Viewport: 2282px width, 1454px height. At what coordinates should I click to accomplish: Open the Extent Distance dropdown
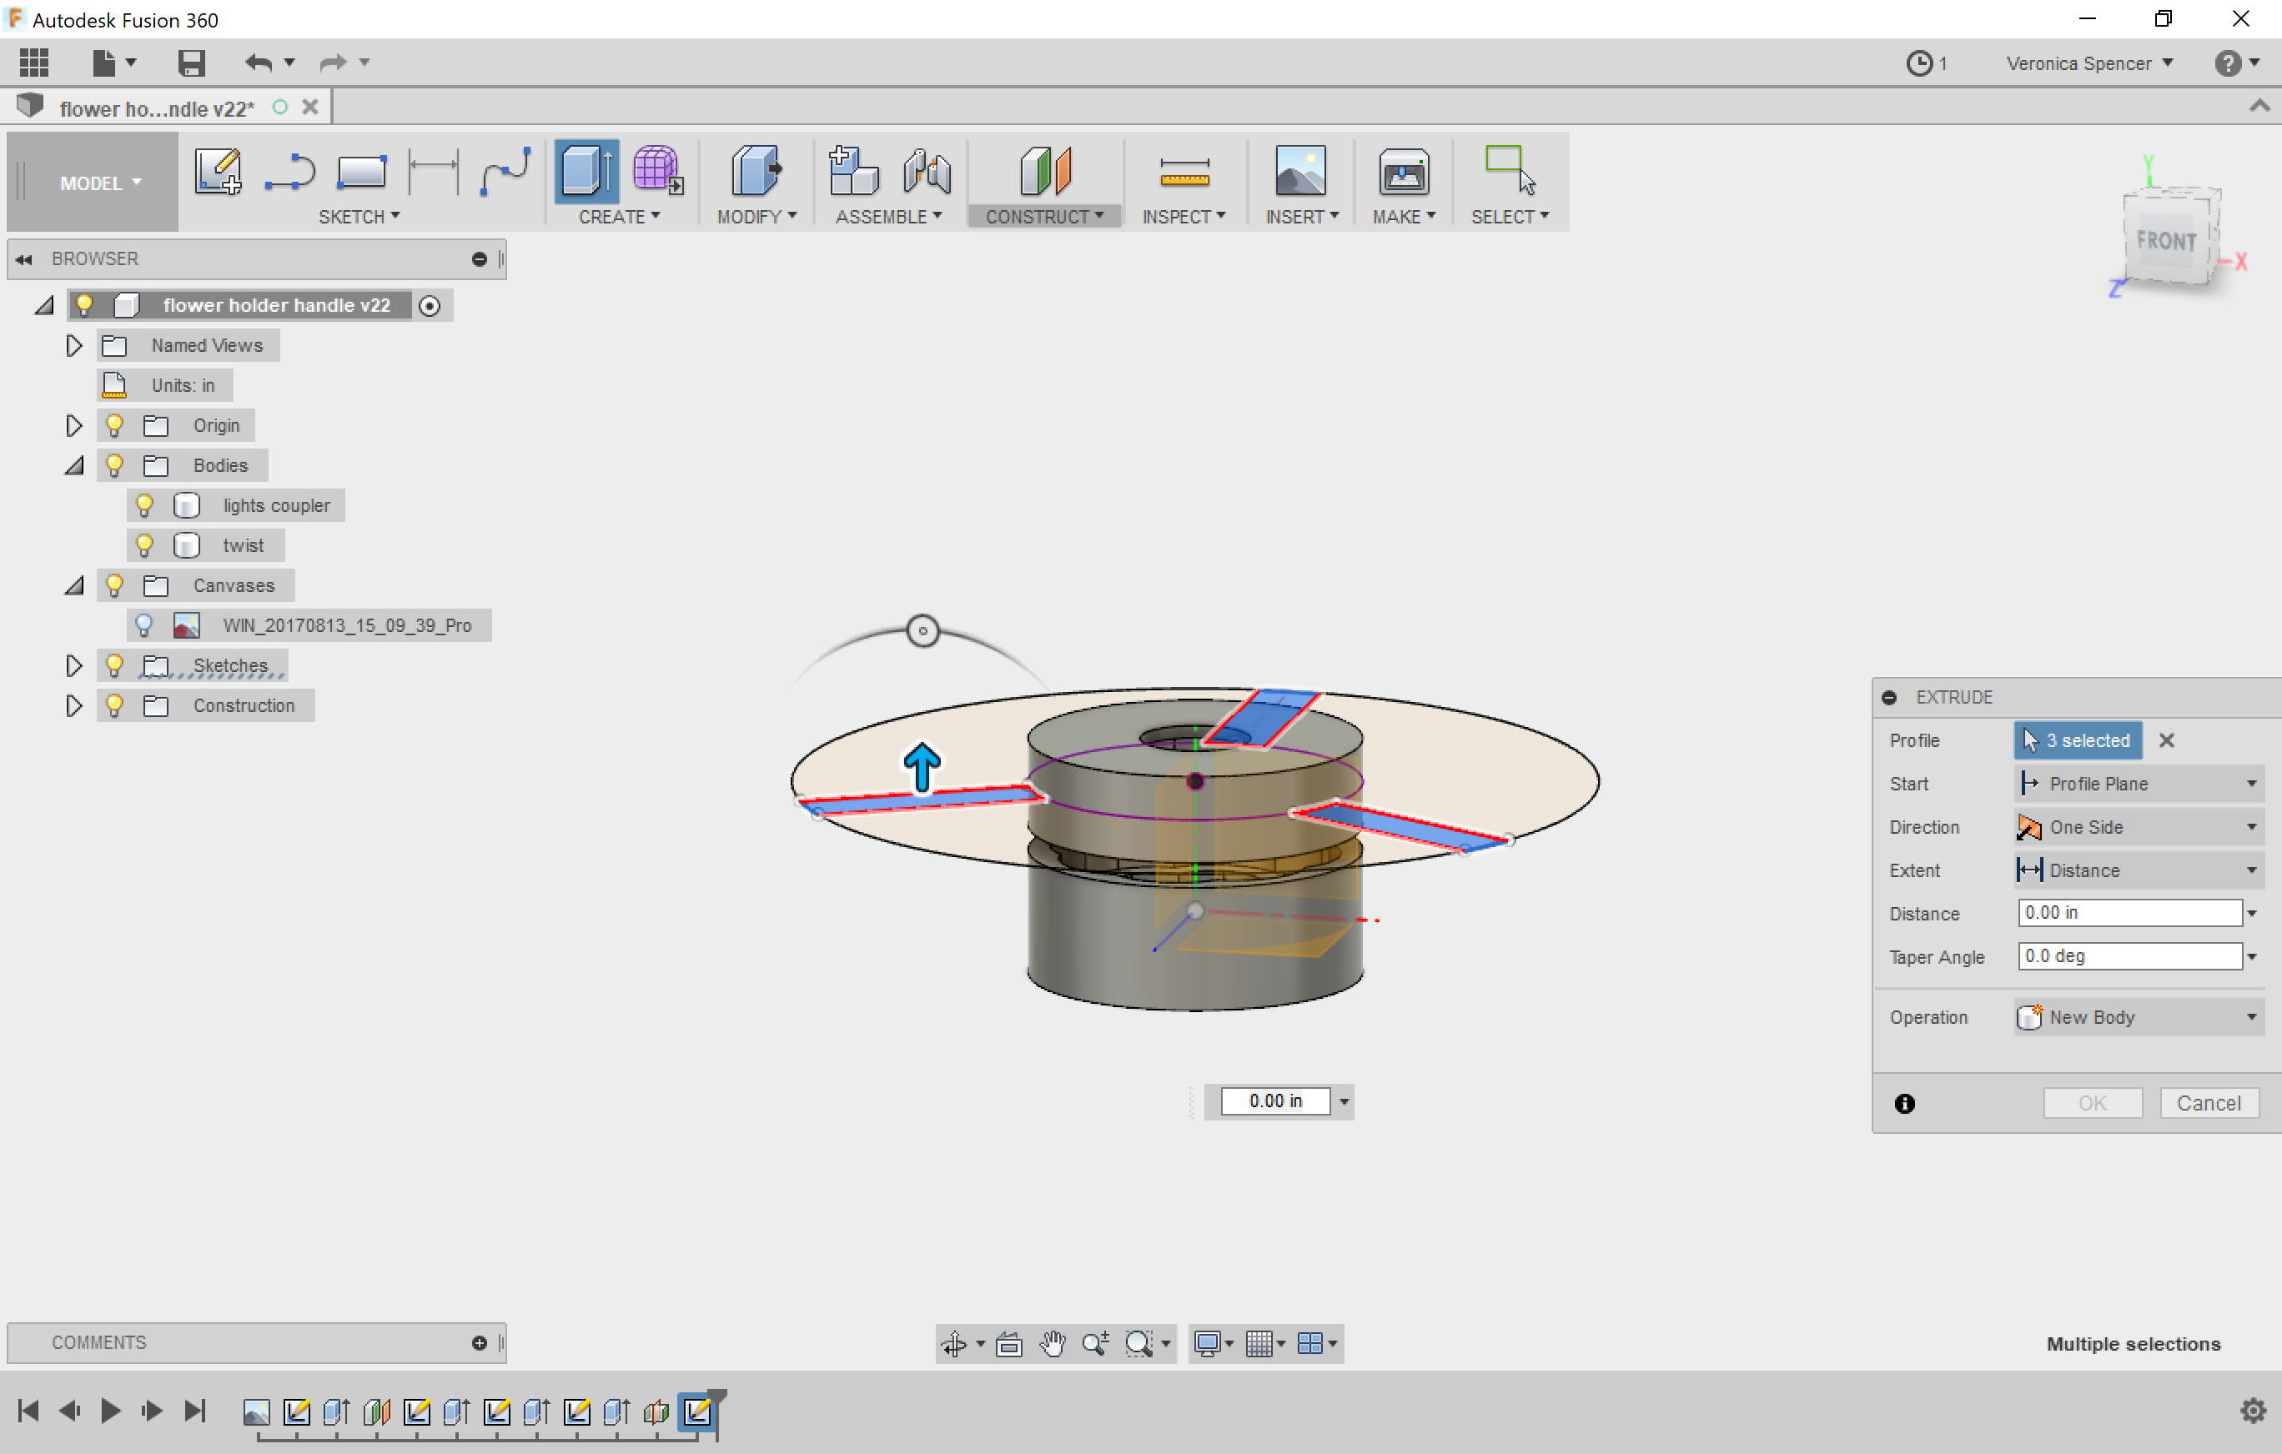point(2139,870)
